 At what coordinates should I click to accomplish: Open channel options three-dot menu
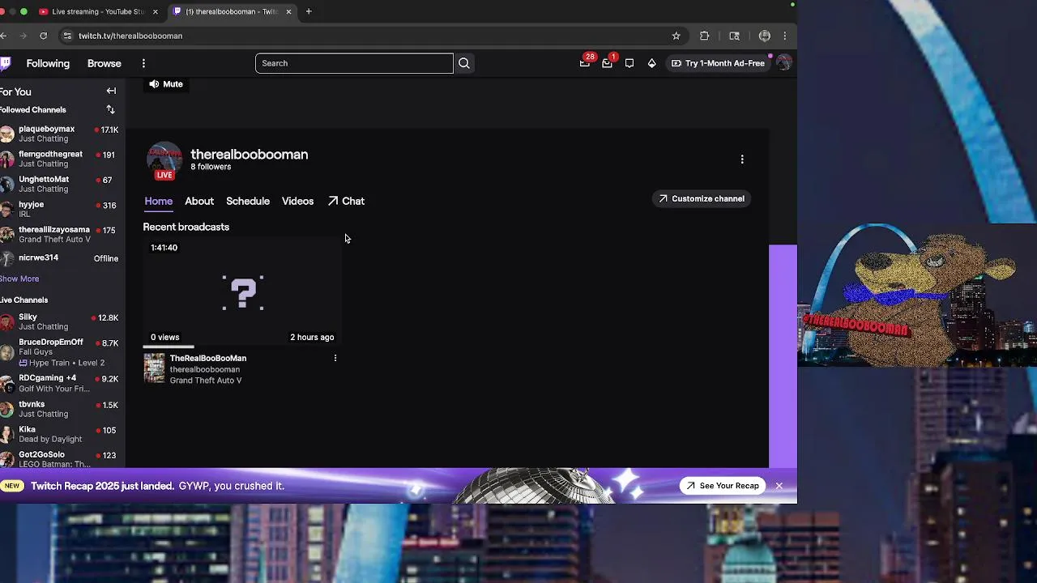tap(742, 160)
